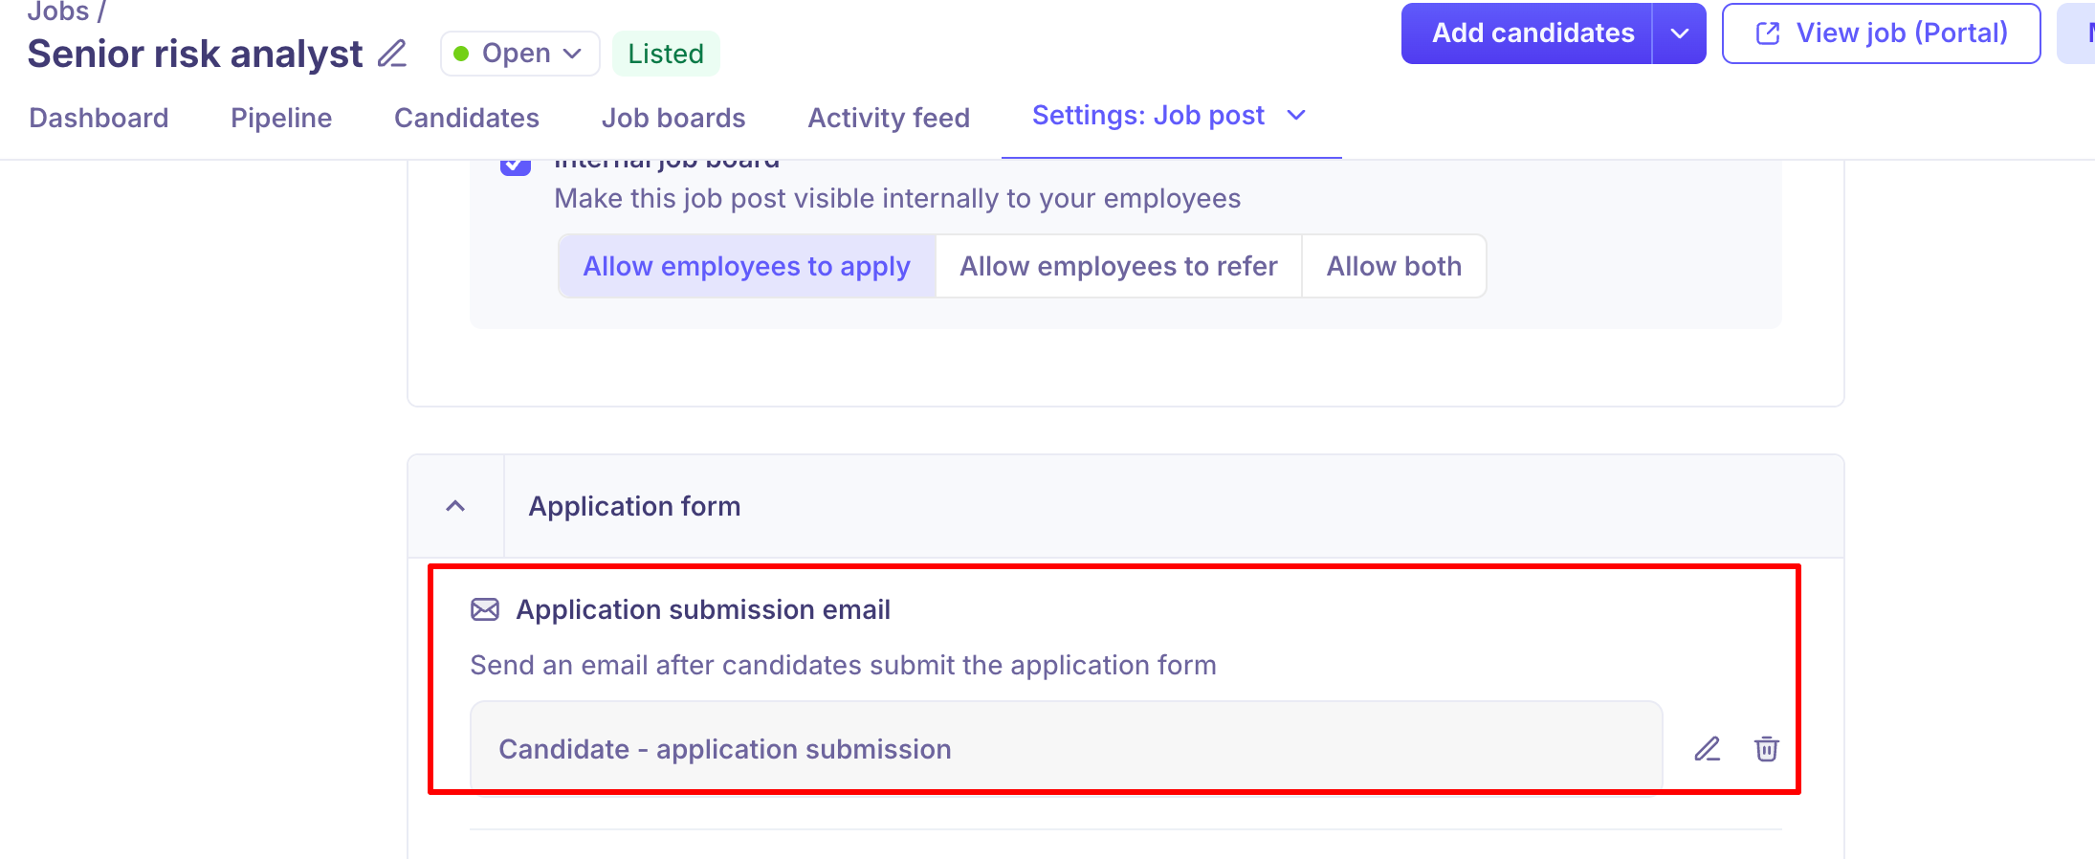Screen dimensions: 2095x859
Task: Open the Job boards tab
Action: (673, 118)
